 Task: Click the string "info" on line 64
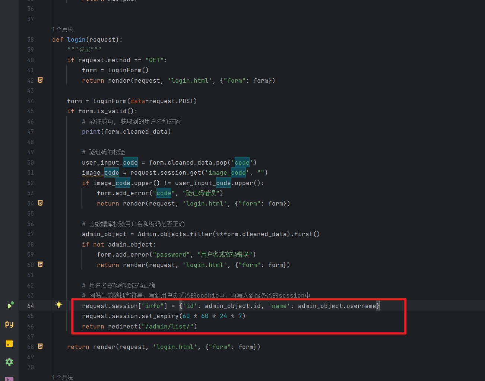coord(153,306)
